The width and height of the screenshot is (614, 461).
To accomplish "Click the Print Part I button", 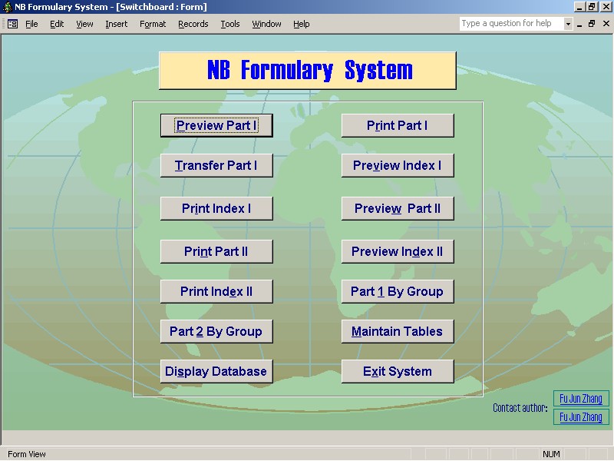I will coord(398,125).
